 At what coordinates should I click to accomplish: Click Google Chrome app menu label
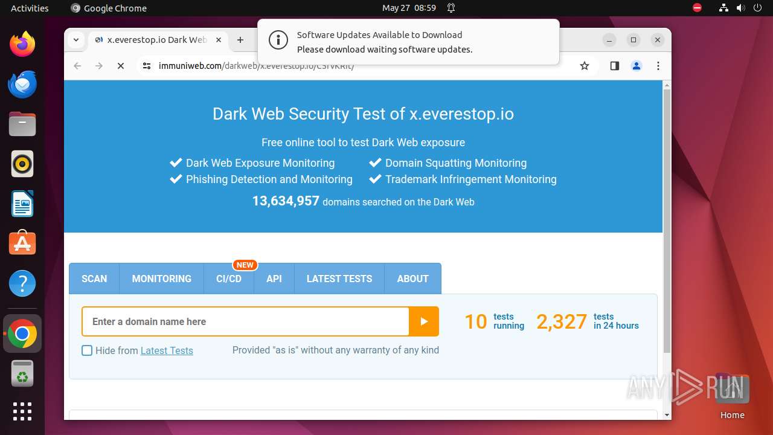pyautogui.click(x=109, y=8)
